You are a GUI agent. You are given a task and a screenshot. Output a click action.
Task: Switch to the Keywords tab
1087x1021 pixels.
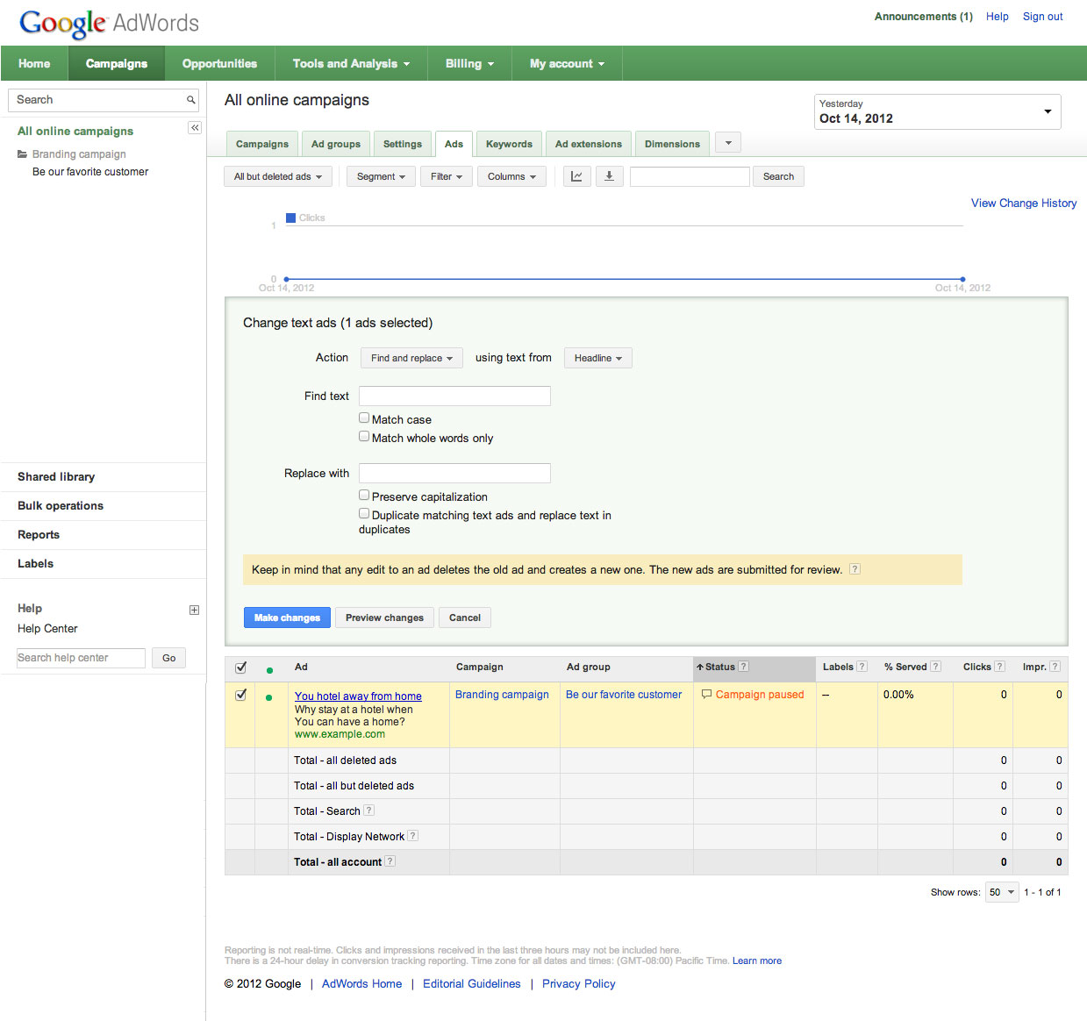coord(509,144)
